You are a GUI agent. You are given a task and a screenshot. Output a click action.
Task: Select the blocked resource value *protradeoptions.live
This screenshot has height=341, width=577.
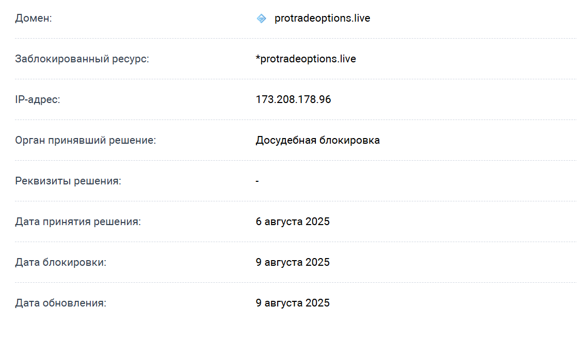[306, 59]
